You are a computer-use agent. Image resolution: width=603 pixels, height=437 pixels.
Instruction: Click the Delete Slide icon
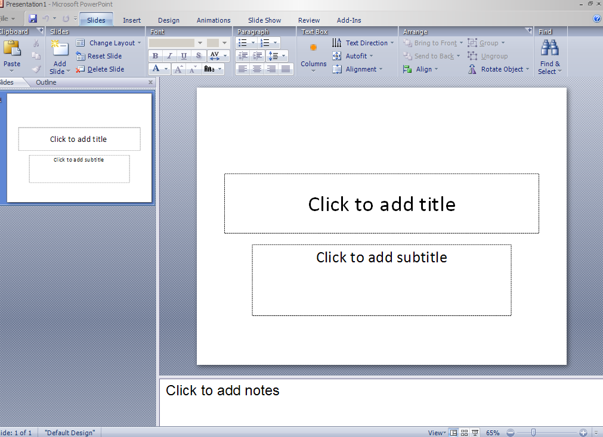[x=81, y=69]
